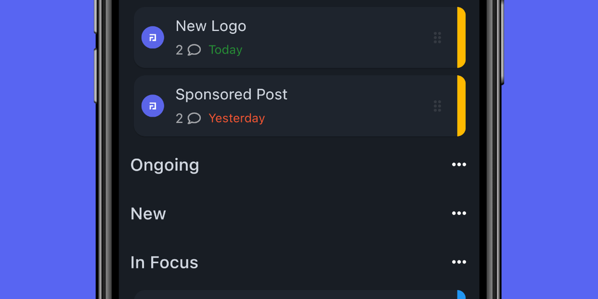Collapse the In Focus section
The width and height of the screenshot is (598, 299).
[x=164, y=263]
